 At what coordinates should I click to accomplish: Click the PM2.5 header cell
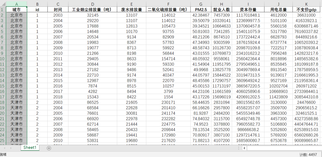click(x=201, y=10)
